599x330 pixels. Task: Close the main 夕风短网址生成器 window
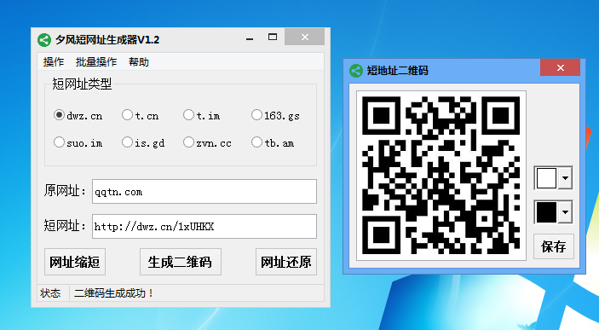[304, 37]
